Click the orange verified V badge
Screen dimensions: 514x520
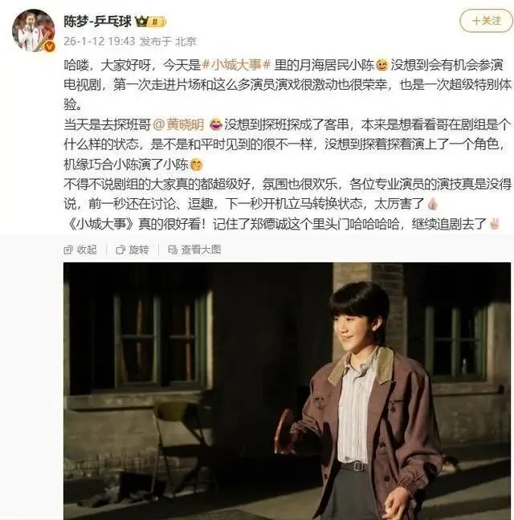tap(50, 47)
